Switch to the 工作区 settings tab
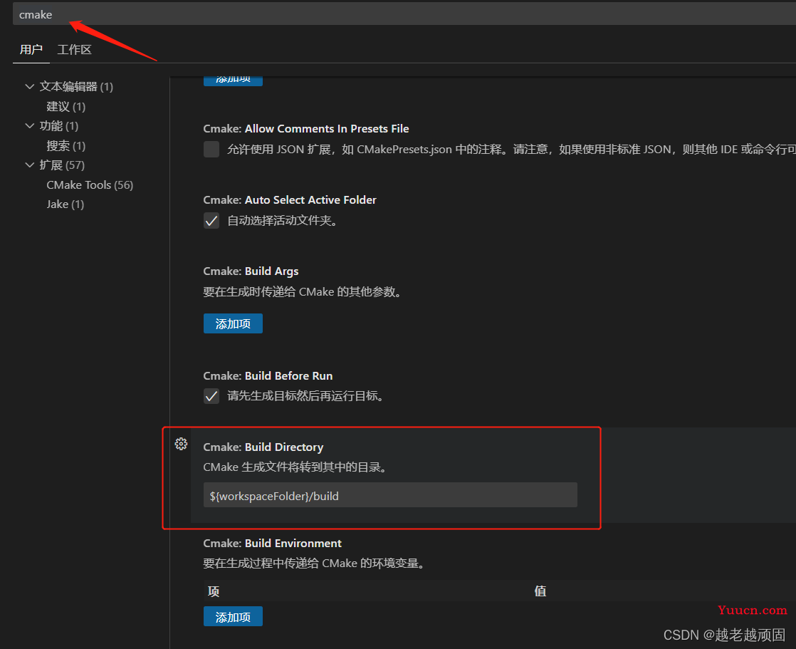This screenshot has width=796, height=649. pos(74,50)
